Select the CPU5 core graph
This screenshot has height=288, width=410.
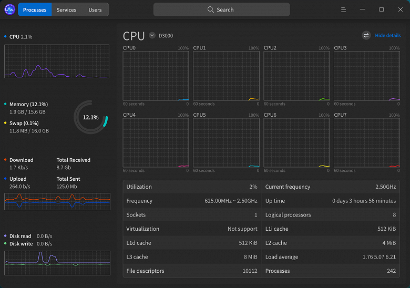[x=226, y=142]
